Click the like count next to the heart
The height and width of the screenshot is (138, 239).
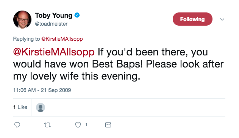(x=86, y=125)
